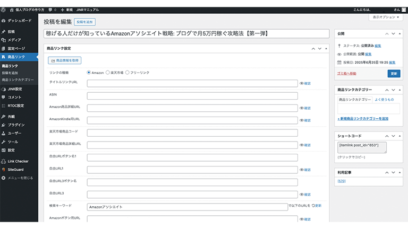Preview AmazonKindle用URL with 確認 eye
Screen dimensions: 408x229
tap(305, 120)
